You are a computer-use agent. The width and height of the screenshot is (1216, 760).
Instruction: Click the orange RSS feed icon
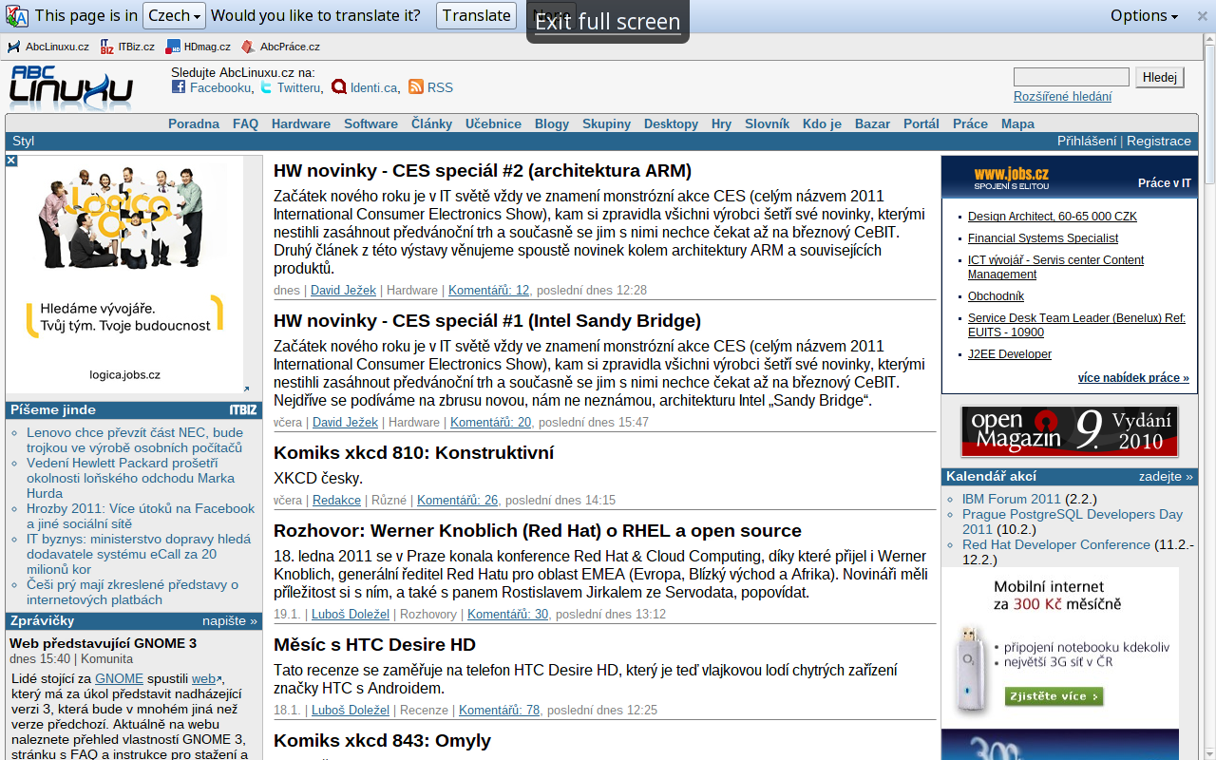[416, 87]
